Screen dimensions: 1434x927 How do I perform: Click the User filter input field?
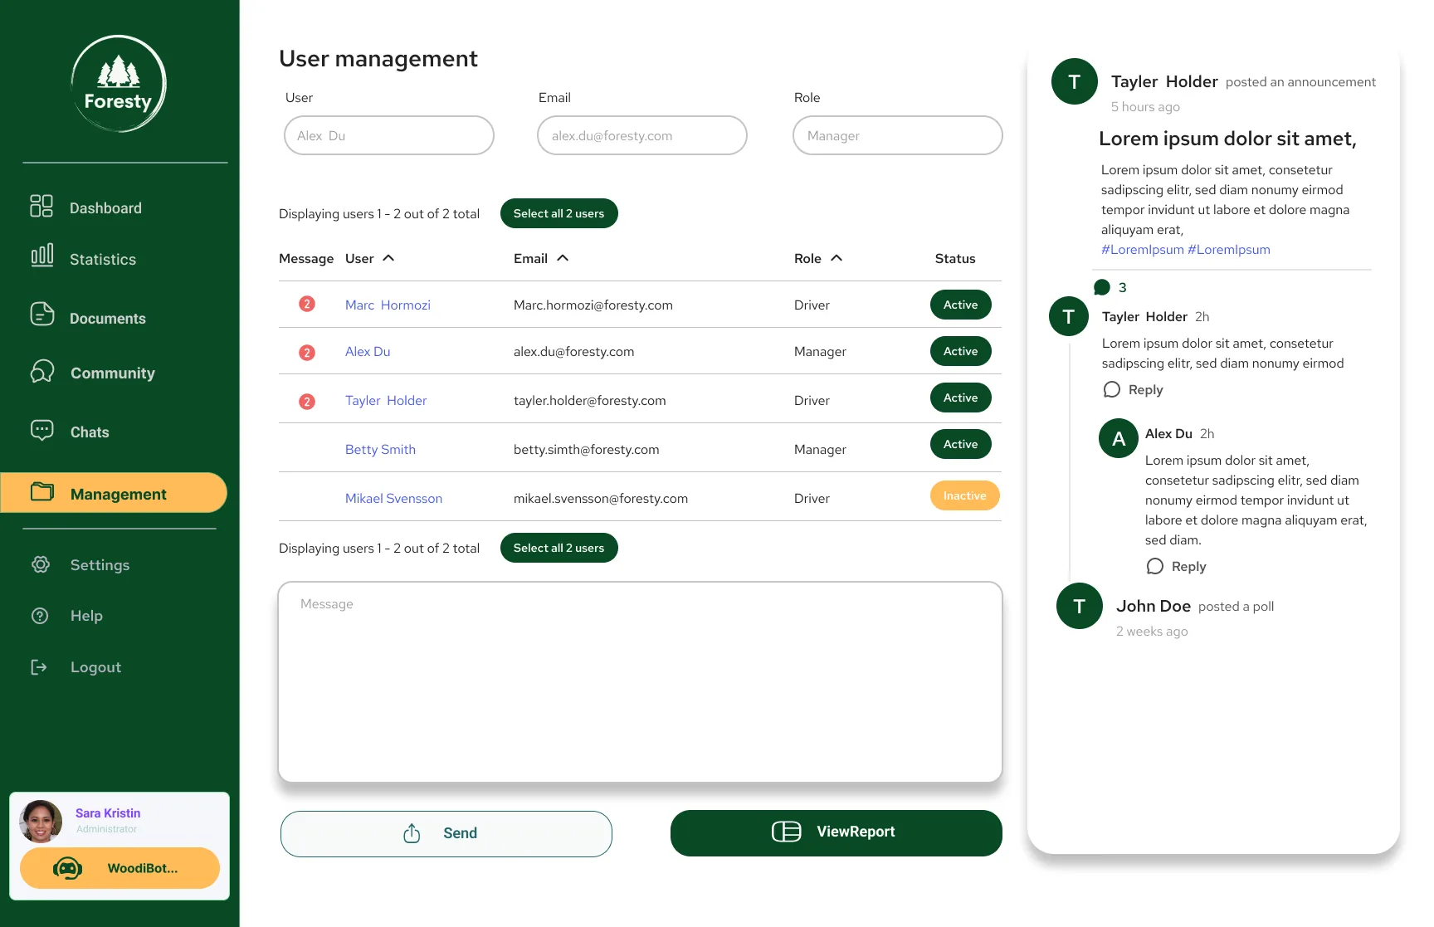pyautogui.click(x=389, y=135)
